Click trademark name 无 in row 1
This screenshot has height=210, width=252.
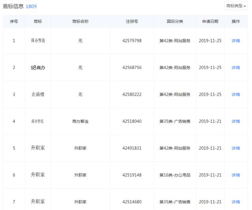[x=80, y=41]
